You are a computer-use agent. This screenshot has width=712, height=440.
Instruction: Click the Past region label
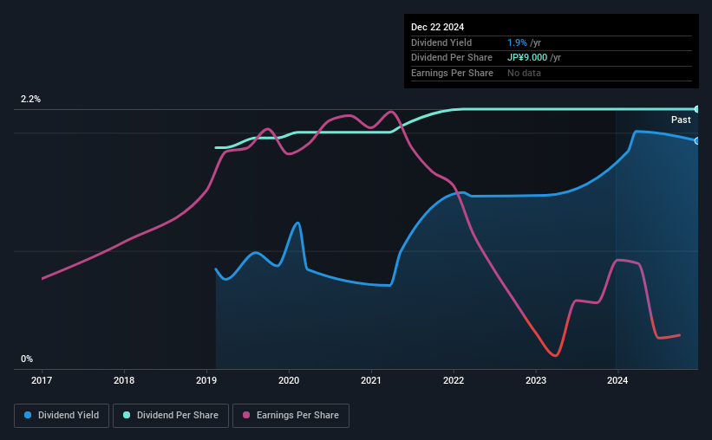(681, 120)
